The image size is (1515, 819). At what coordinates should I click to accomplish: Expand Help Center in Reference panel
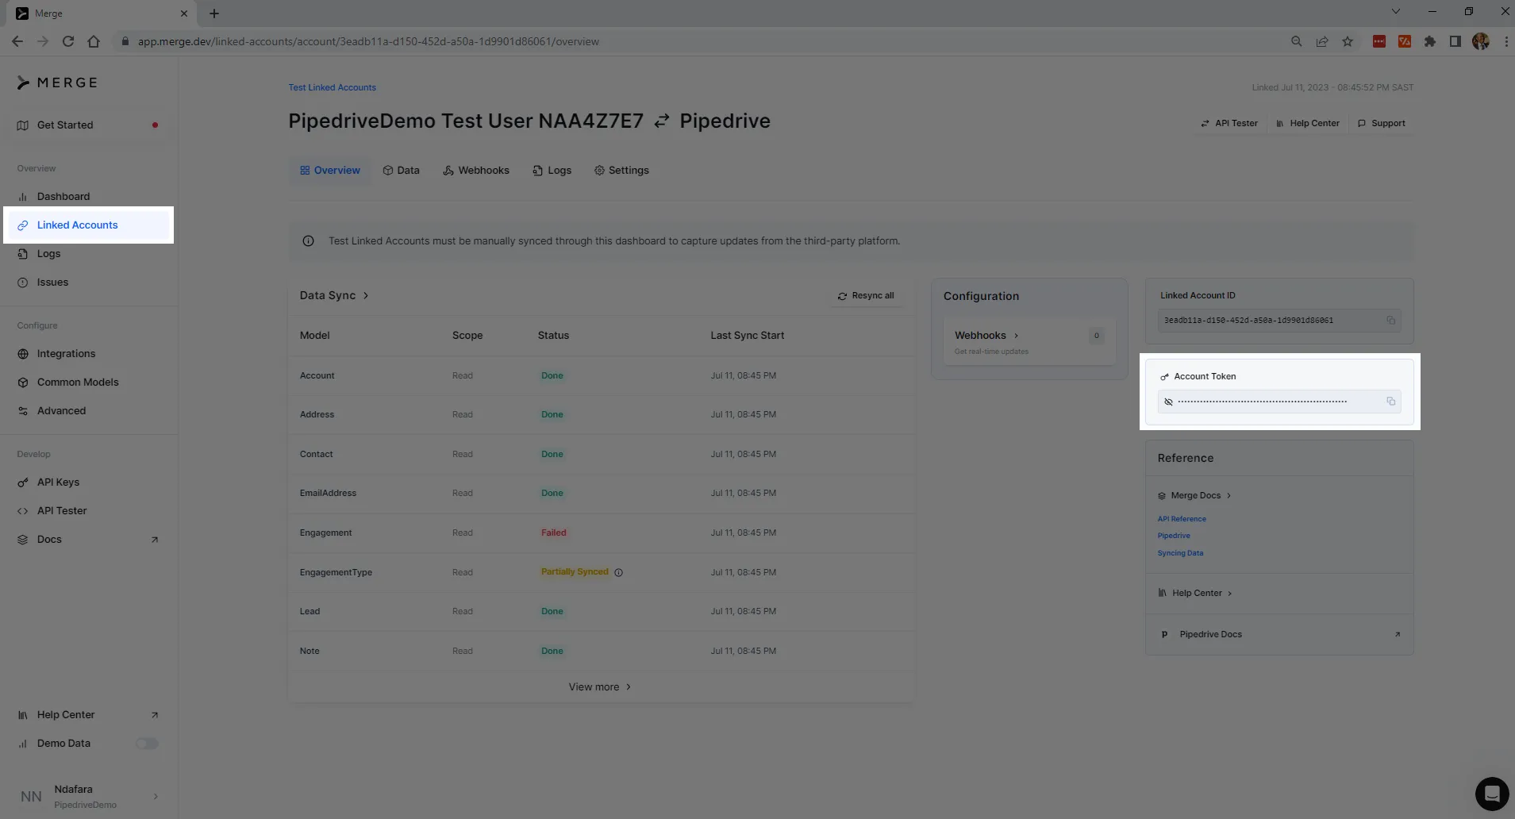[1195, 593]
